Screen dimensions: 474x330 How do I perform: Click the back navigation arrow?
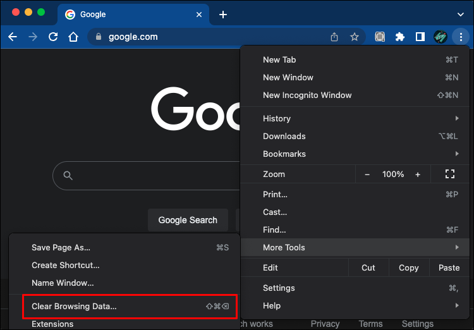pos(13,37)
